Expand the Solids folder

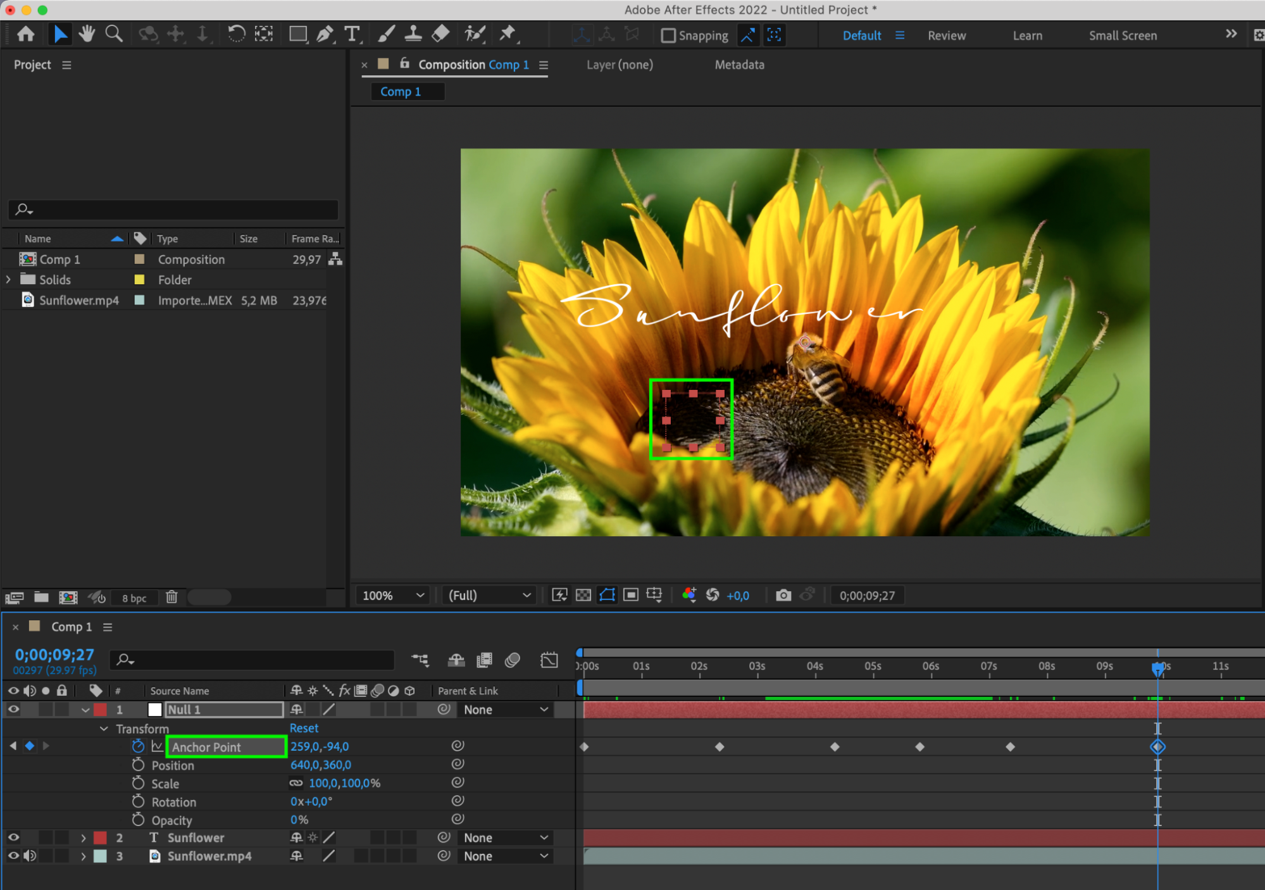pos(8,279)
